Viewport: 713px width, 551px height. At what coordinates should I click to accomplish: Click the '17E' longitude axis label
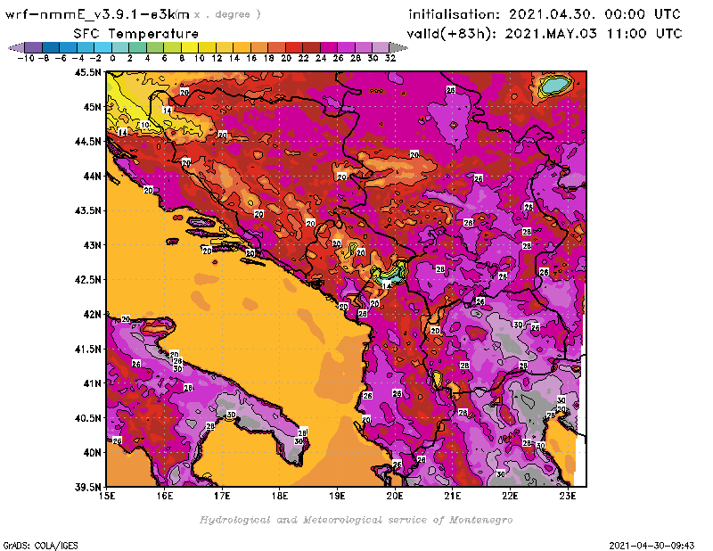coord(222,496)
